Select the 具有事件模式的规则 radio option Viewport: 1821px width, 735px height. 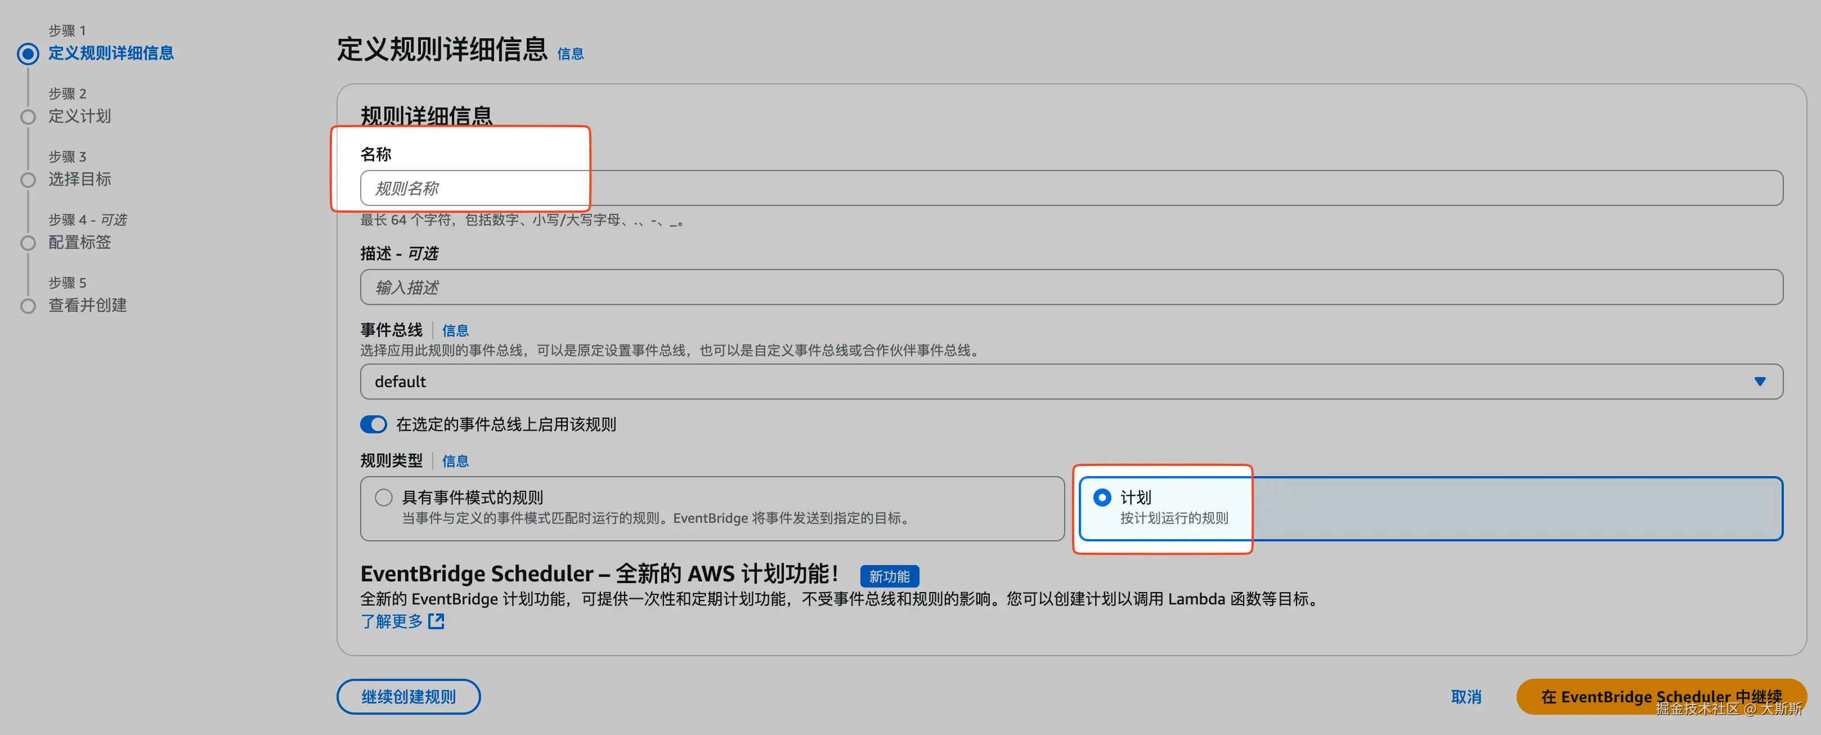click(384, 498)
